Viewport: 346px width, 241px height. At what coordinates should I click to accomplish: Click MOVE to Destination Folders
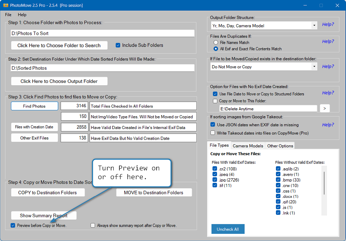154,193
